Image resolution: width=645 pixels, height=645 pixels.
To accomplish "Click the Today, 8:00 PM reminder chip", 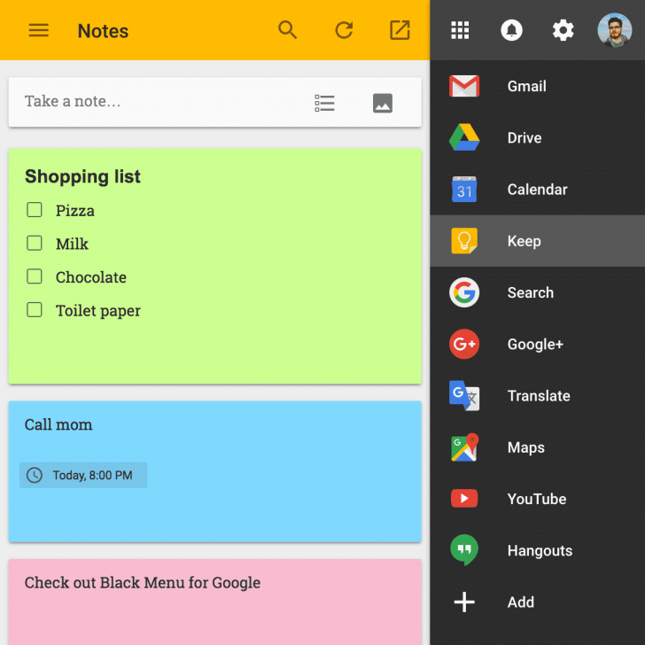I will pyautogui.click(x=83, y=475).
